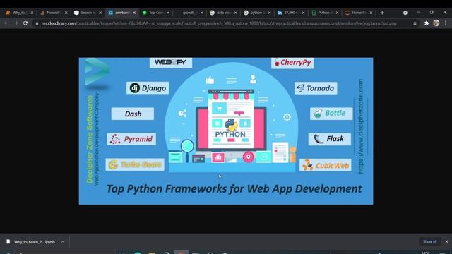Viewport: 452px width, 254px height.
Task: View site info via the lock icon
Action: click(37, 23)
